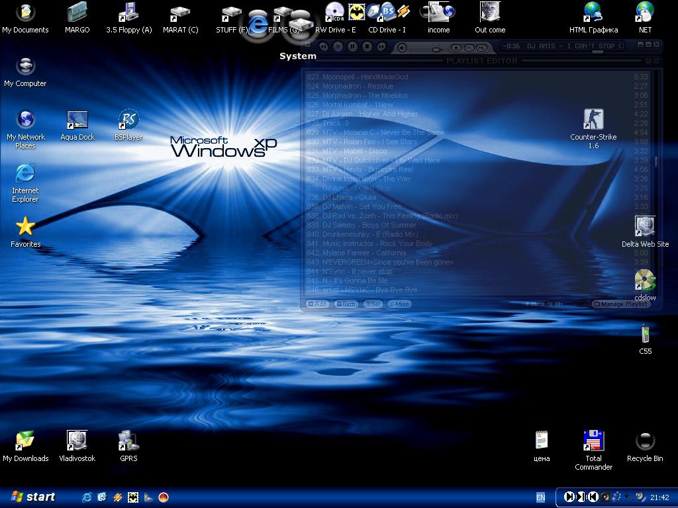Click the Winamp volume speaker icon
678x508 pixels.
[x=402, y=48]
